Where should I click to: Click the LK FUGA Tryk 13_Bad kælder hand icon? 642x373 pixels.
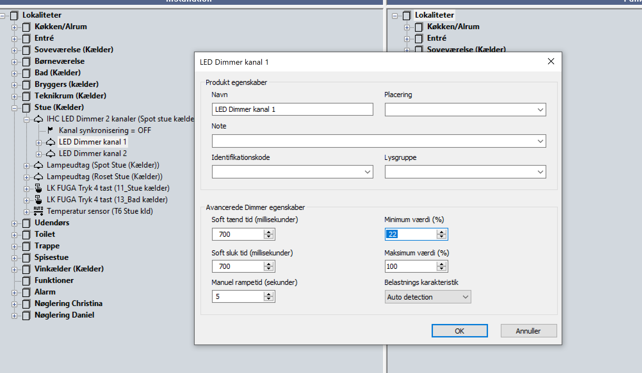click(38, 200)
